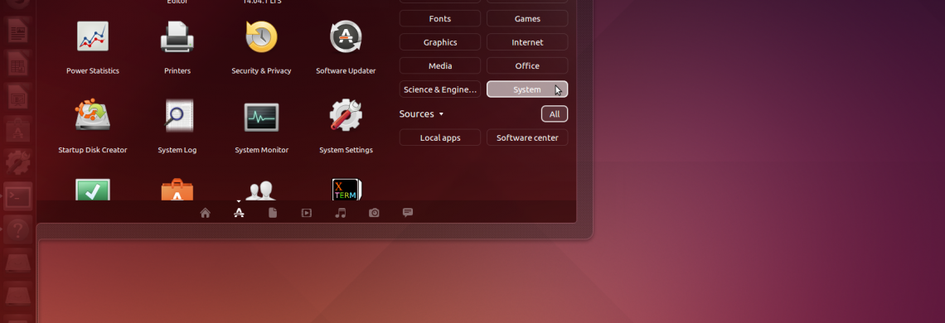Open Security & Privacy settings
Viewport: 945px width, 323px height.
(262, 37)
